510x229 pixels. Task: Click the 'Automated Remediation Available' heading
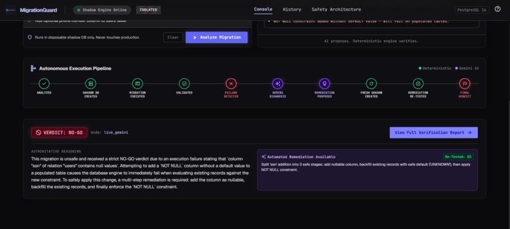tap(302, 157)
